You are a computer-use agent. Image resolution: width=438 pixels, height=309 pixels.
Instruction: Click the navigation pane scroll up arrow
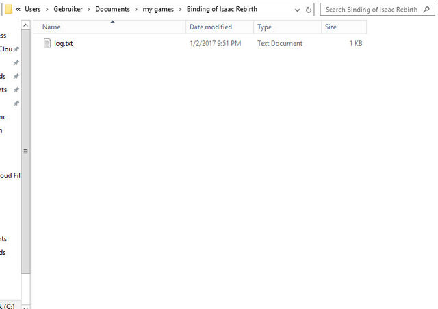tap(26, 25)
